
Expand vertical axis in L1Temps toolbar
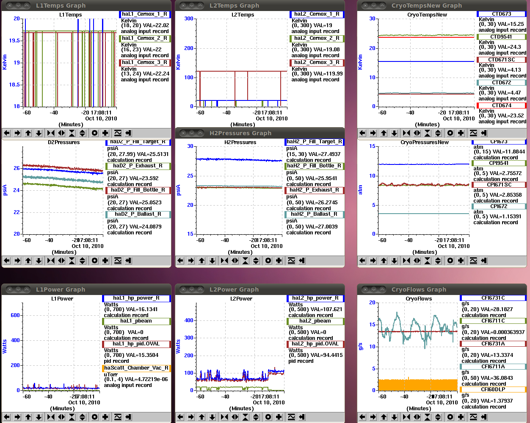83,133
